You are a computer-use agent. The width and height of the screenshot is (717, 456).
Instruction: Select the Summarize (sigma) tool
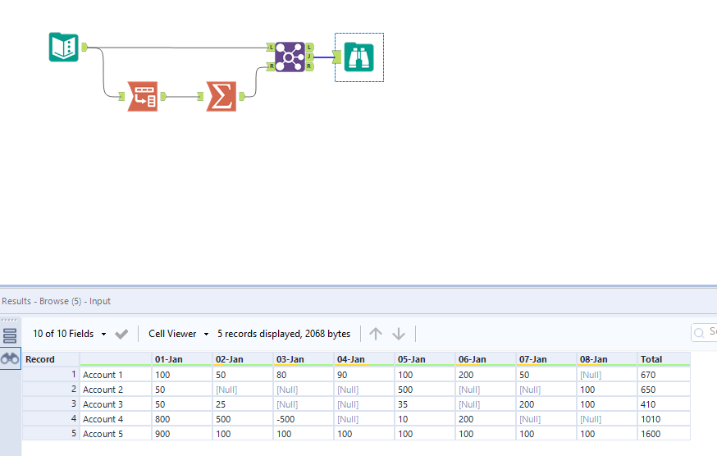click(x=221, y=96)
